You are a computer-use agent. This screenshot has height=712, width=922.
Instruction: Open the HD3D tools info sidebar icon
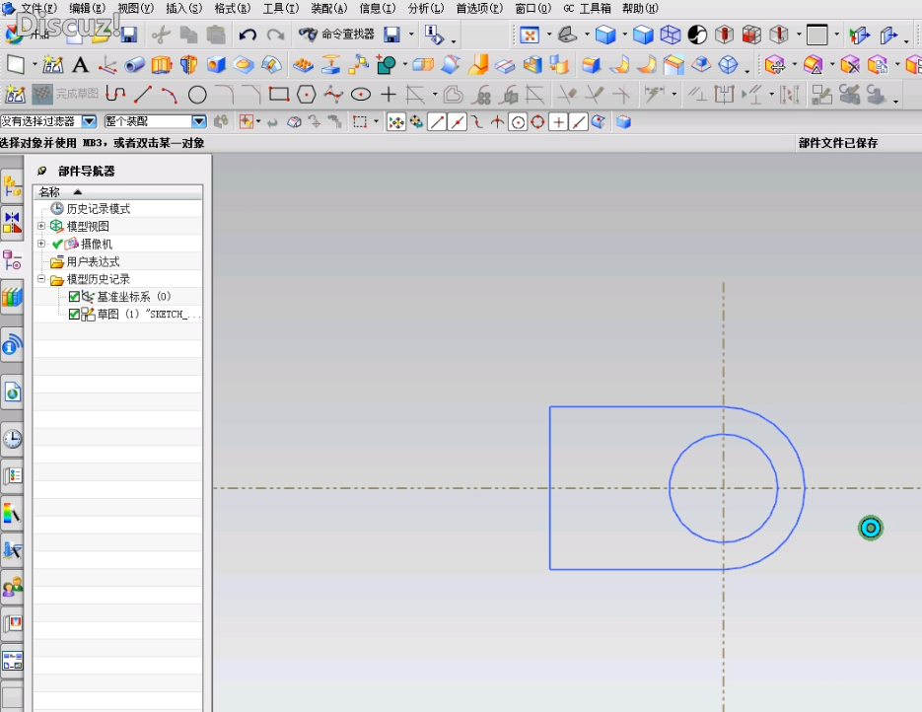click(12, 345)
